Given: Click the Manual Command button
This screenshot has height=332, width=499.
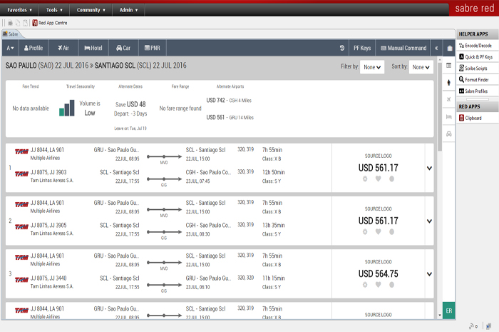Looking at the screenshot, I should tap(403, 48).
